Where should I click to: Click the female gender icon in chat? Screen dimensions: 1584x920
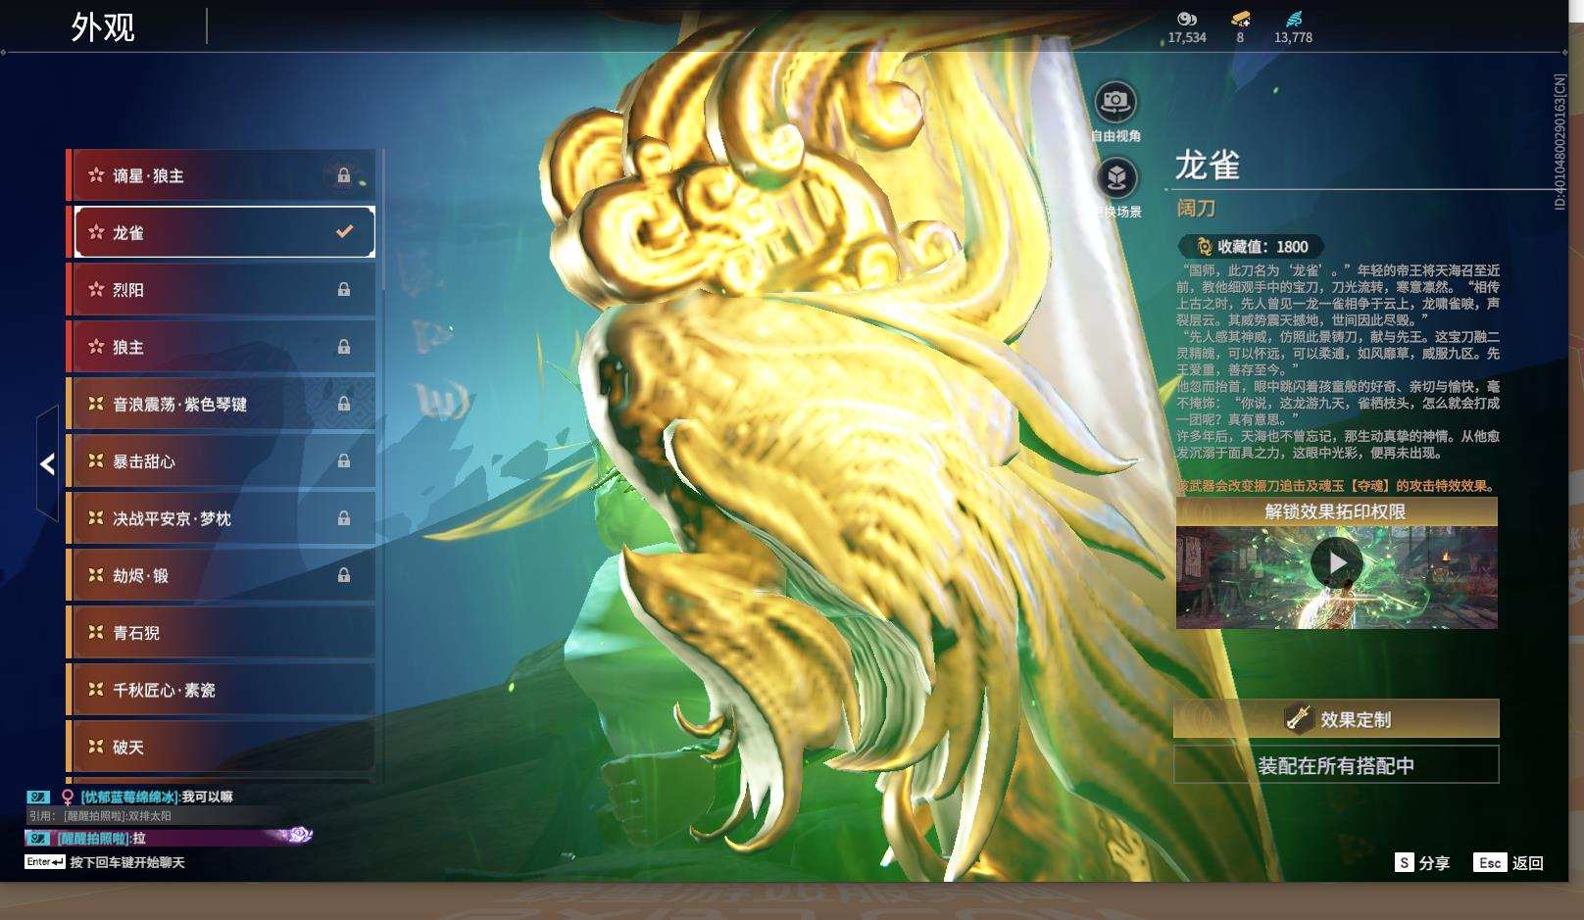[68, 797]
